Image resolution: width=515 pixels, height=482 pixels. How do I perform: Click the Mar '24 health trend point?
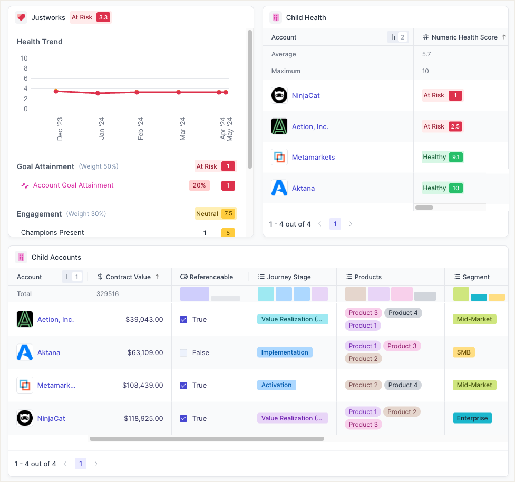click(x=178, y=92)
